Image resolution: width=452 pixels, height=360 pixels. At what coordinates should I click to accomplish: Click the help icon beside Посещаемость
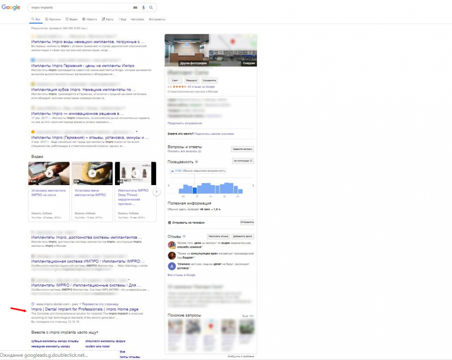(196, 162)
